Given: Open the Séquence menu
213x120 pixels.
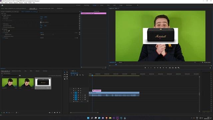Looking at the screenshot, I should coord(16,3).
